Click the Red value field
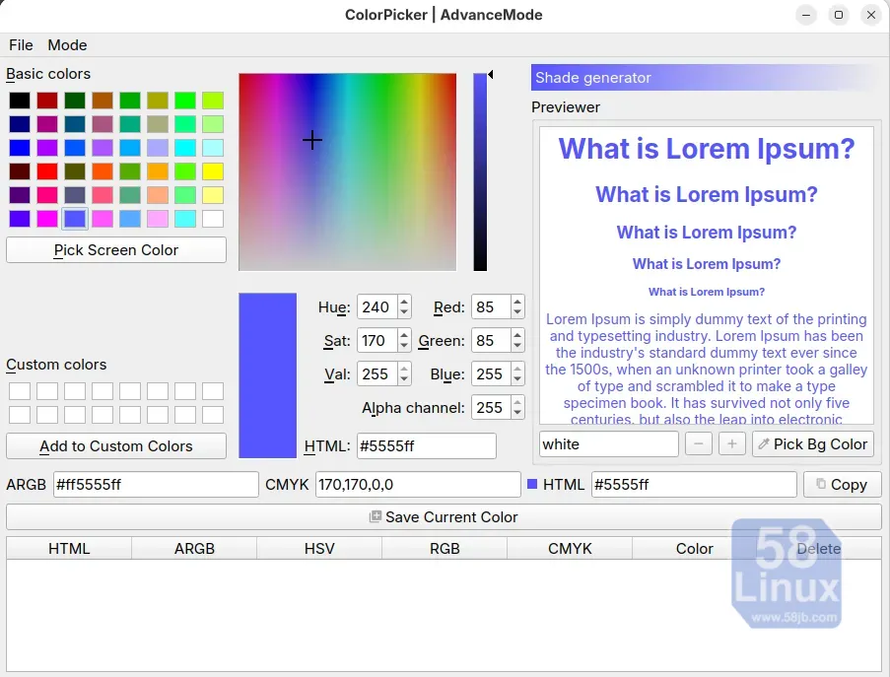 pyautogui.click(x=491, y=307)
